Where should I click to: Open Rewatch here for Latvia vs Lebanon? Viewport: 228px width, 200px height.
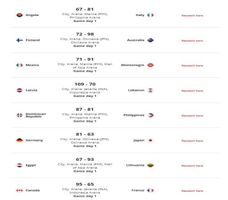192,91
